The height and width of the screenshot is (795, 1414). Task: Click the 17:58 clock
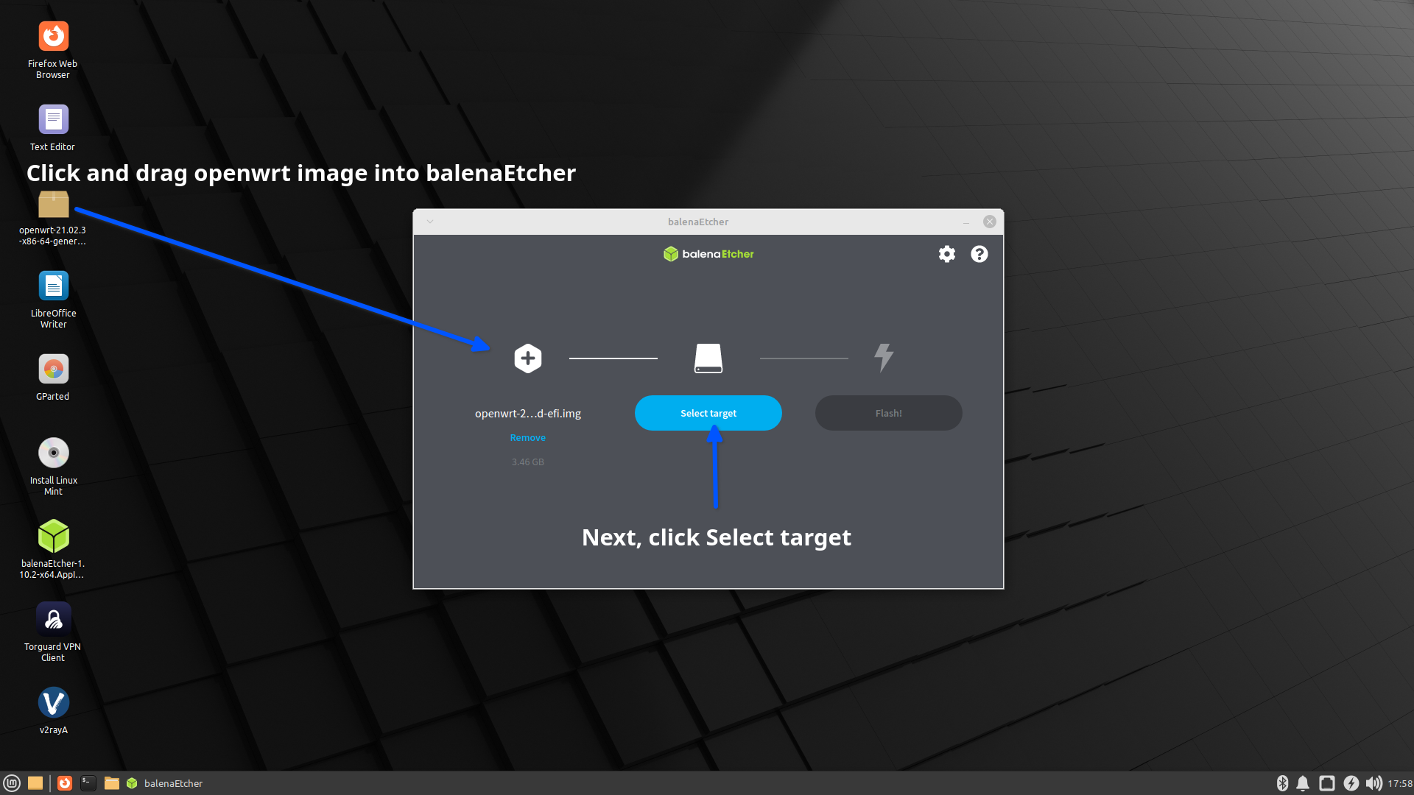(1400, 783)
